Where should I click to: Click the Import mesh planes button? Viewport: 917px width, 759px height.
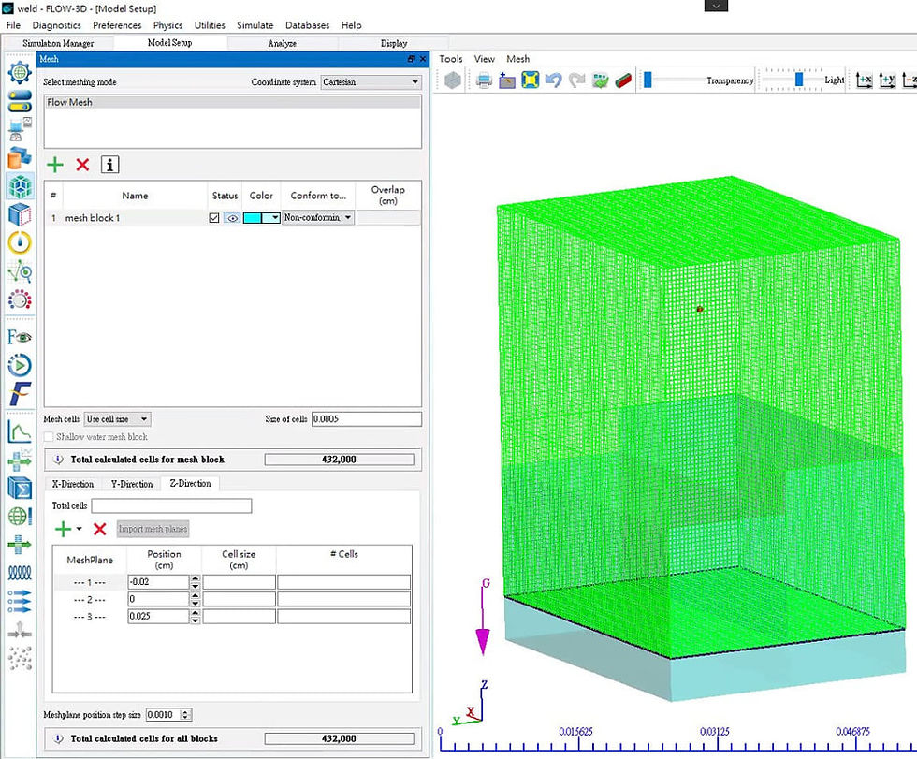pos(153,529)
